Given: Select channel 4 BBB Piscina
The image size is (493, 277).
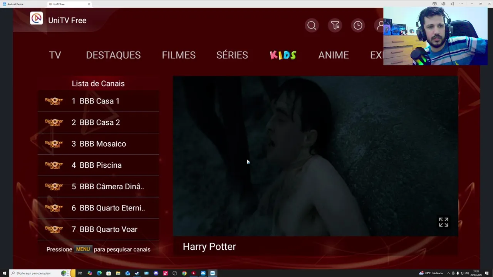Looking at the screenshot, I should click(x=98, y=165).
